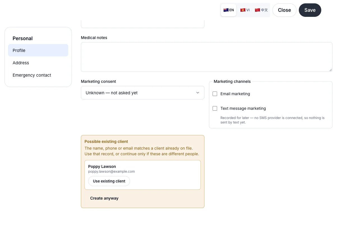Click the Poppy Lawson name
The height and width of the screenshot is (226, 337).
[102, 166]
